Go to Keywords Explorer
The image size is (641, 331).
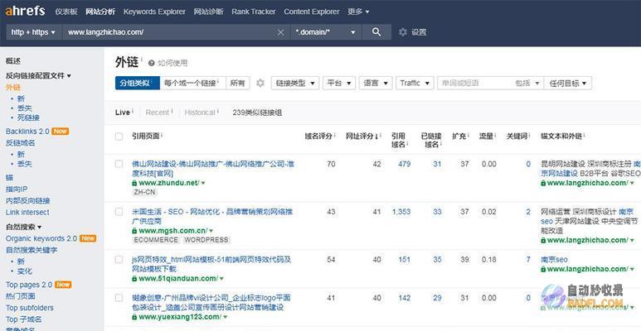click(154, 12)
